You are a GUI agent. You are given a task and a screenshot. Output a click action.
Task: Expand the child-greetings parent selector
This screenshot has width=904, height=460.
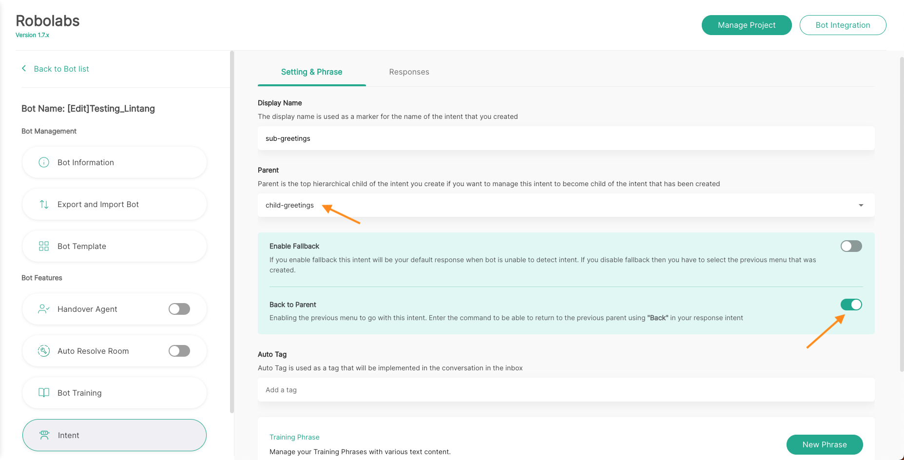coord(565,205)
